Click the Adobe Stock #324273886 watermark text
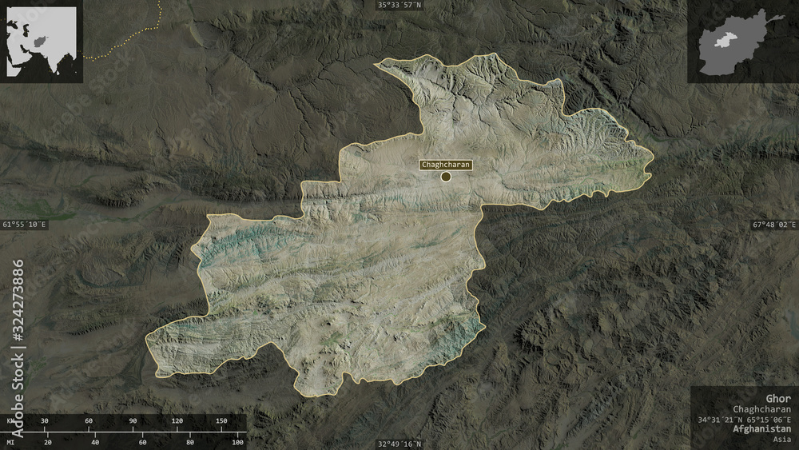 pyautogui.click(x=18, y=348)
